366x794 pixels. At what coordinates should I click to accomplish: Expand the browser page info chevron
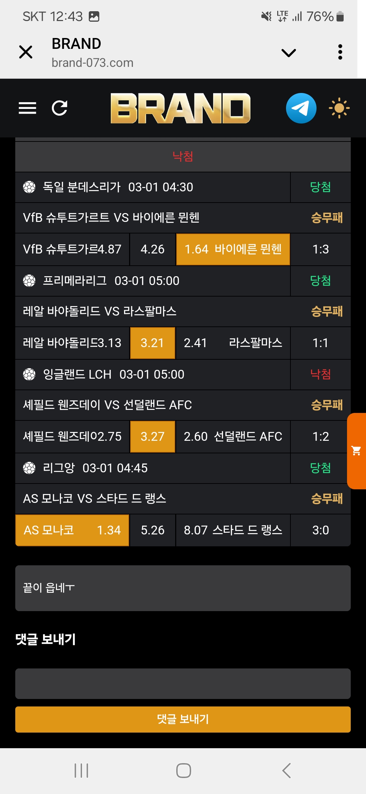tap(289, 53)
